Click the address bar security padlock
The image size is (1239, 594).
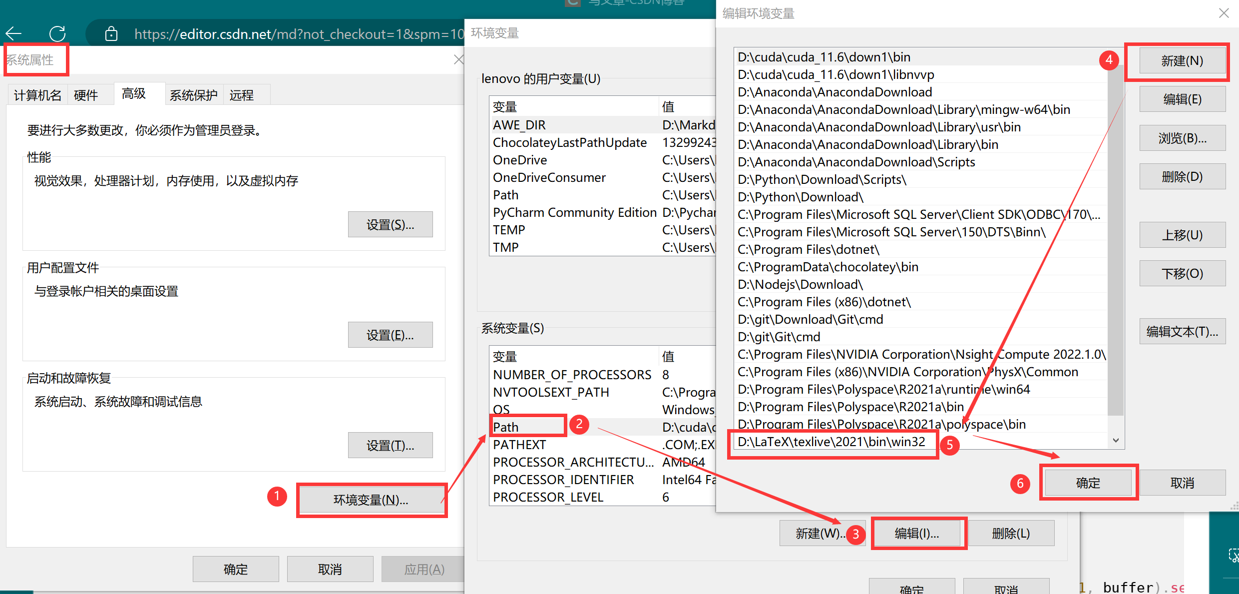[111, 33]
